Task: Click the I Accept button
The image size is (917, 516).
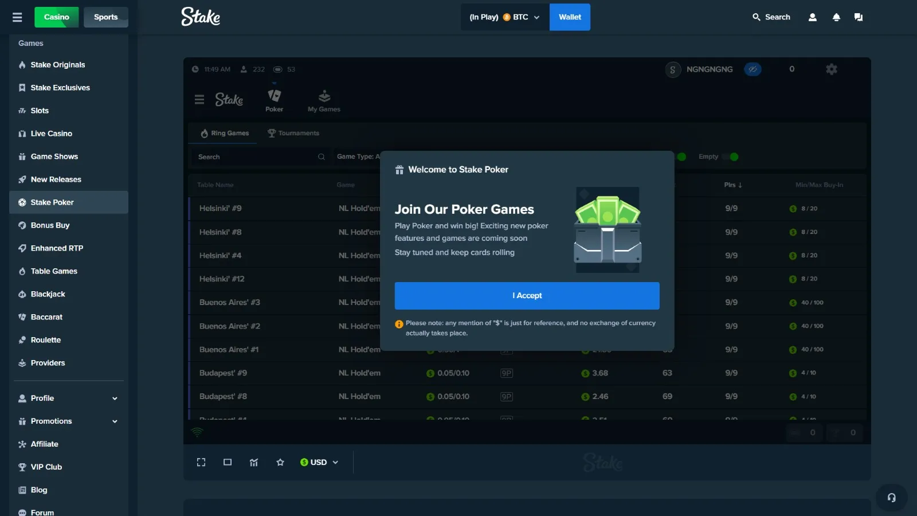Action: click(x=527, y=296)
